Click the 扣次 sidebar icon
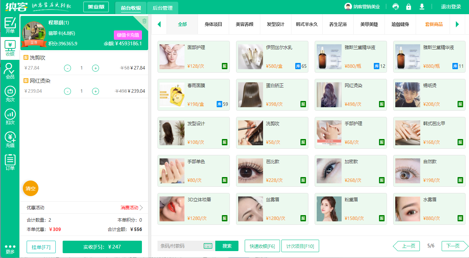 pos(10,117)
